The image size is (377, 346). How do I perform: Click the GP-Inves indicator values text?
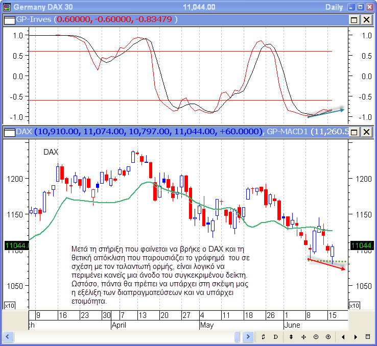click(x=115, y=19)
